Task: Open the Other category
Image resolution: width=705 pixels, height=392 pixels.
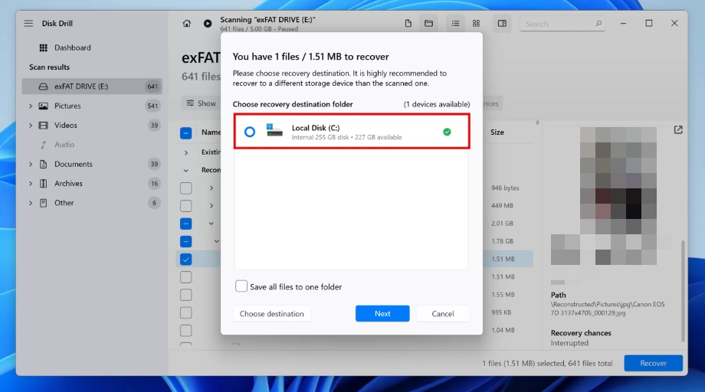Action: (x=64, y=203)
